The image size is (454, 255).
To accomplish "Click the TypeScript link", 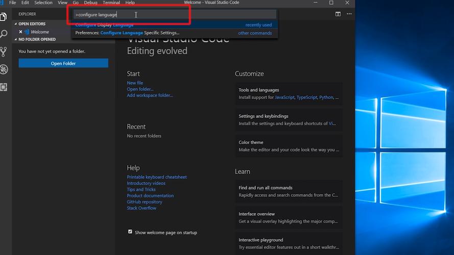I will [306, 97].
